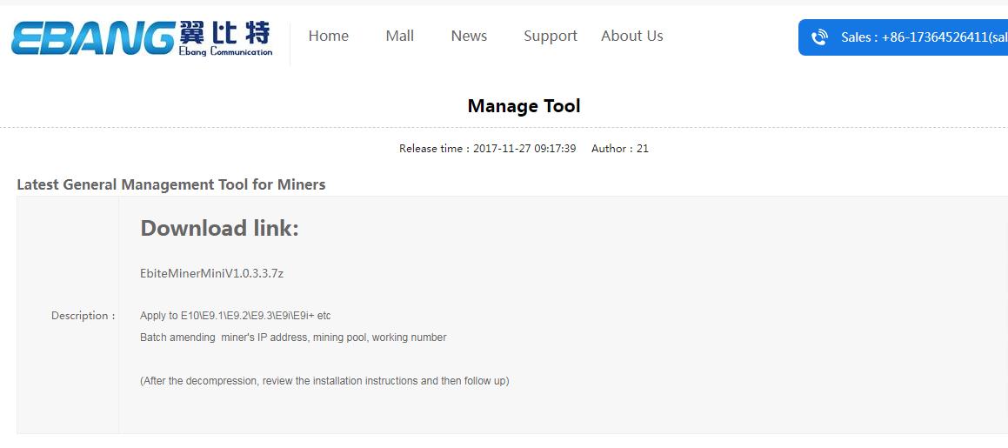The height and width of the screenshot is (448, 1008).
Task: Click the EBANG logo
Action: pos(91,37)
